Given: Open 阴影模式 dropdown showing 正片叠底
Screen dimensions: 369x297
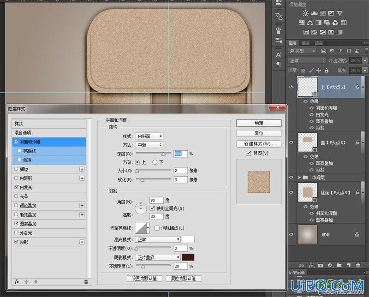Looking at the screenshot, I should click(158, 257).
